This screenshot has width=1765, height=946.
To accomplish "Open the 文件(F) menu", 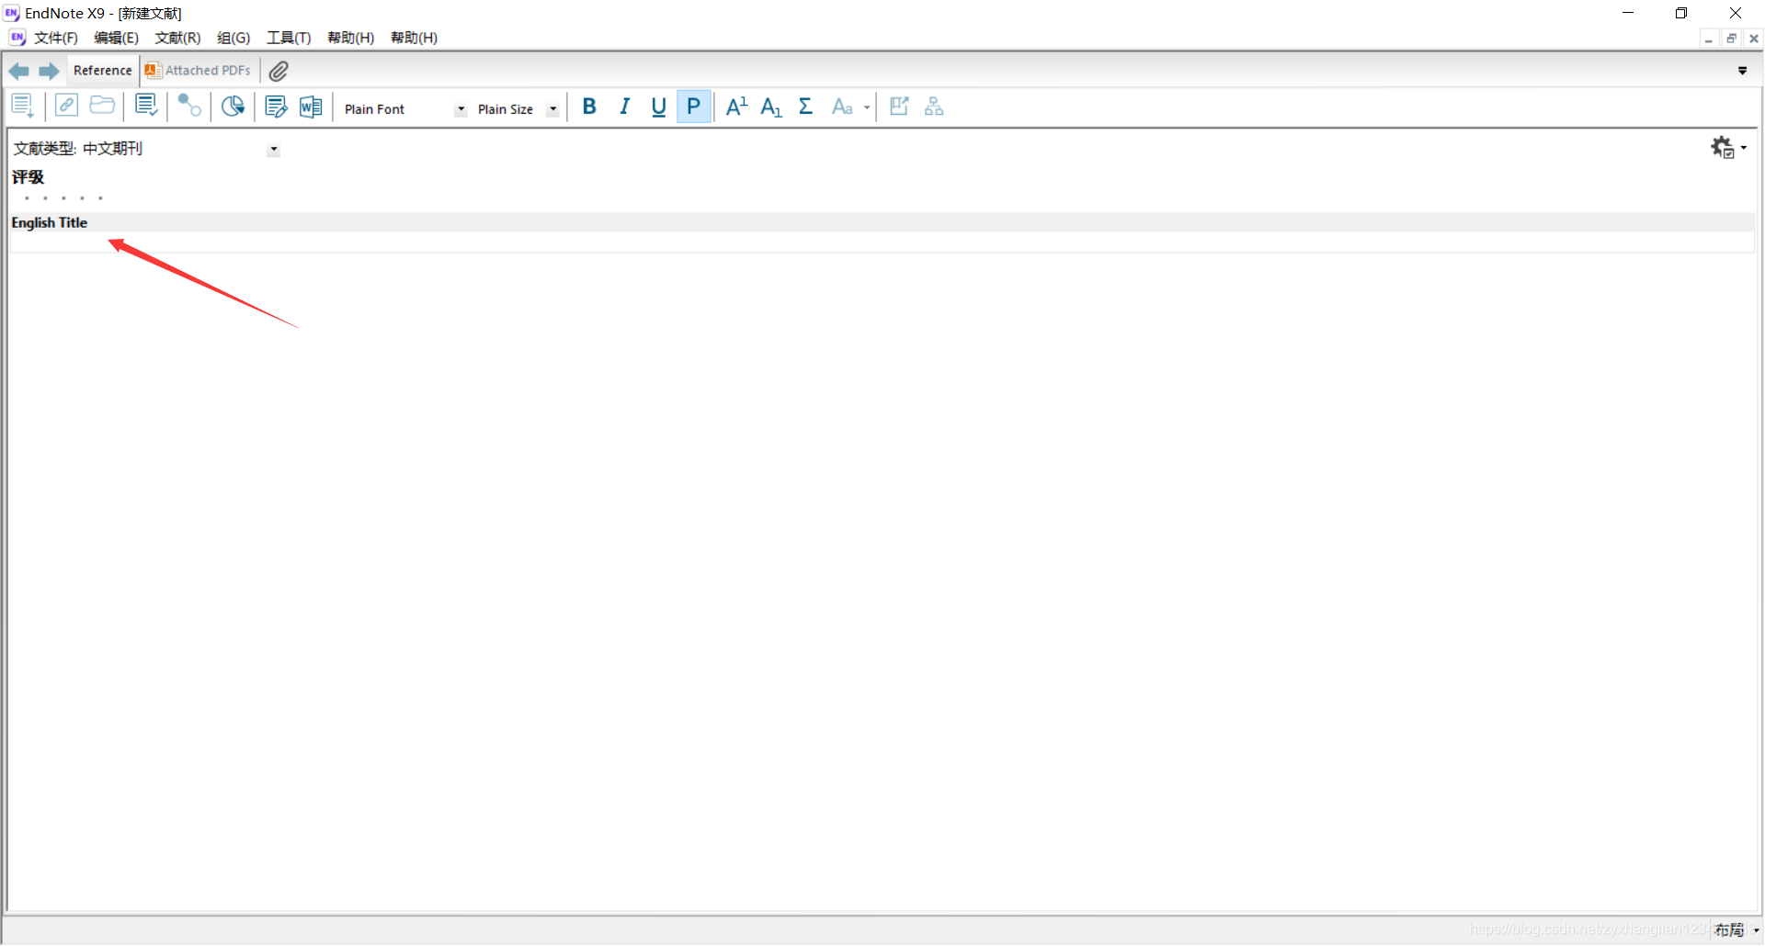I will [56, 38].
